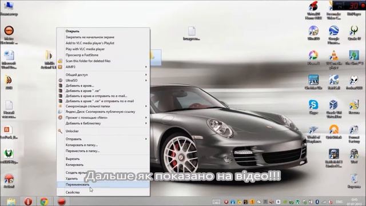
Task: Click the Bluetooth tray icon
Action: [317, 202]
